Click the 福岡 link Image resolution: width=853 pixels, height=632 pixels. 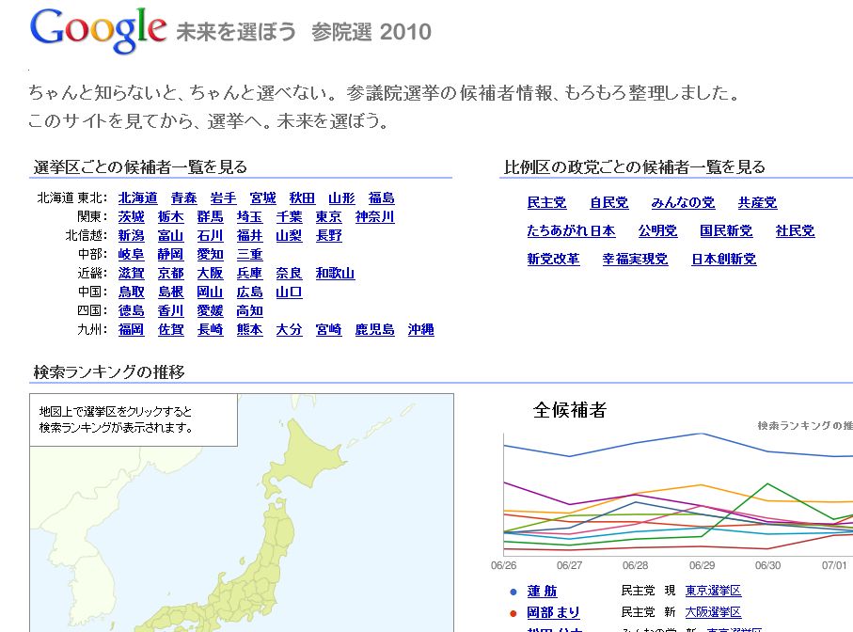131,329
